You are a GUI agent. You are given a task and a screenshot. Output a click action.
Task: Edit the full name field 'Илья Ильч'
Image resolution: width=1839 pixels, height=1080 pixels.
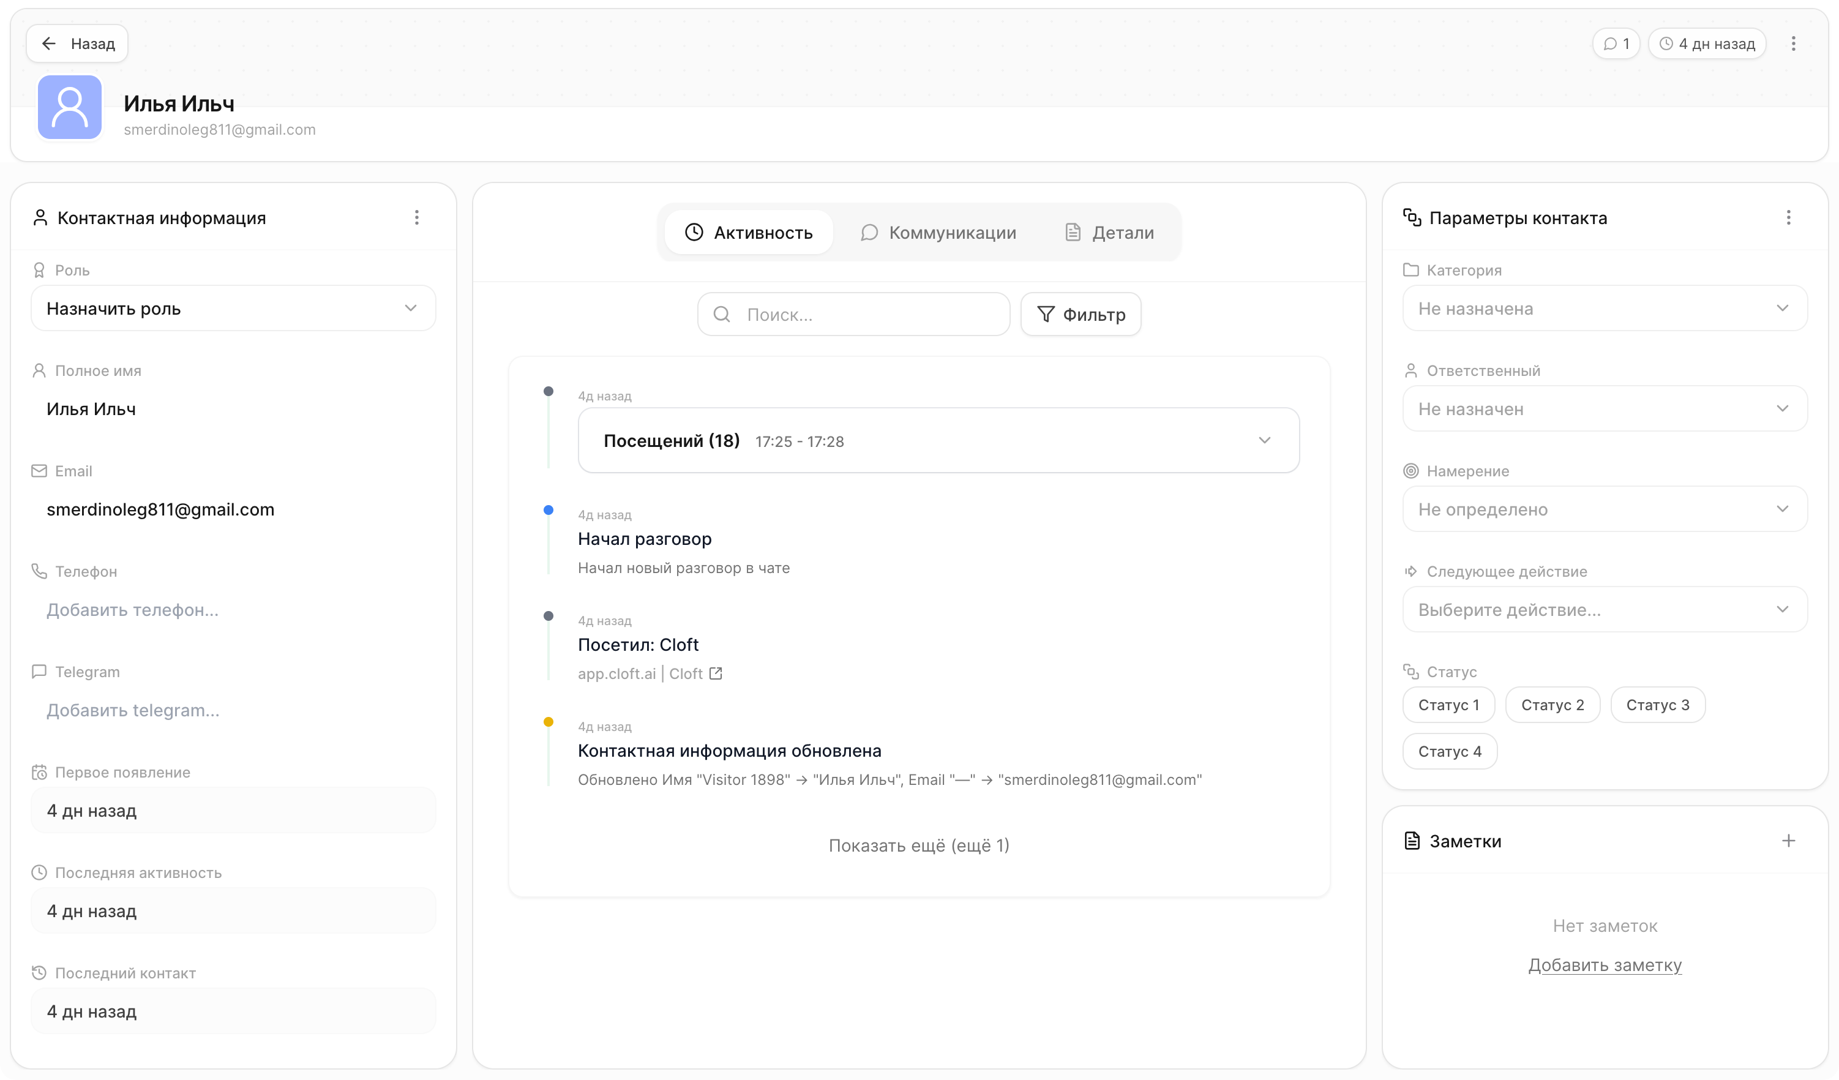click(x=233, y=408)
